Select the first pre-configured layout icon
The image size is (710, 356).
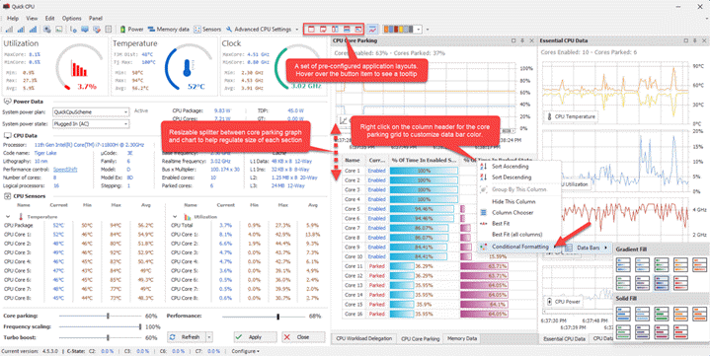pyautogui.click(x=311, y=30)
